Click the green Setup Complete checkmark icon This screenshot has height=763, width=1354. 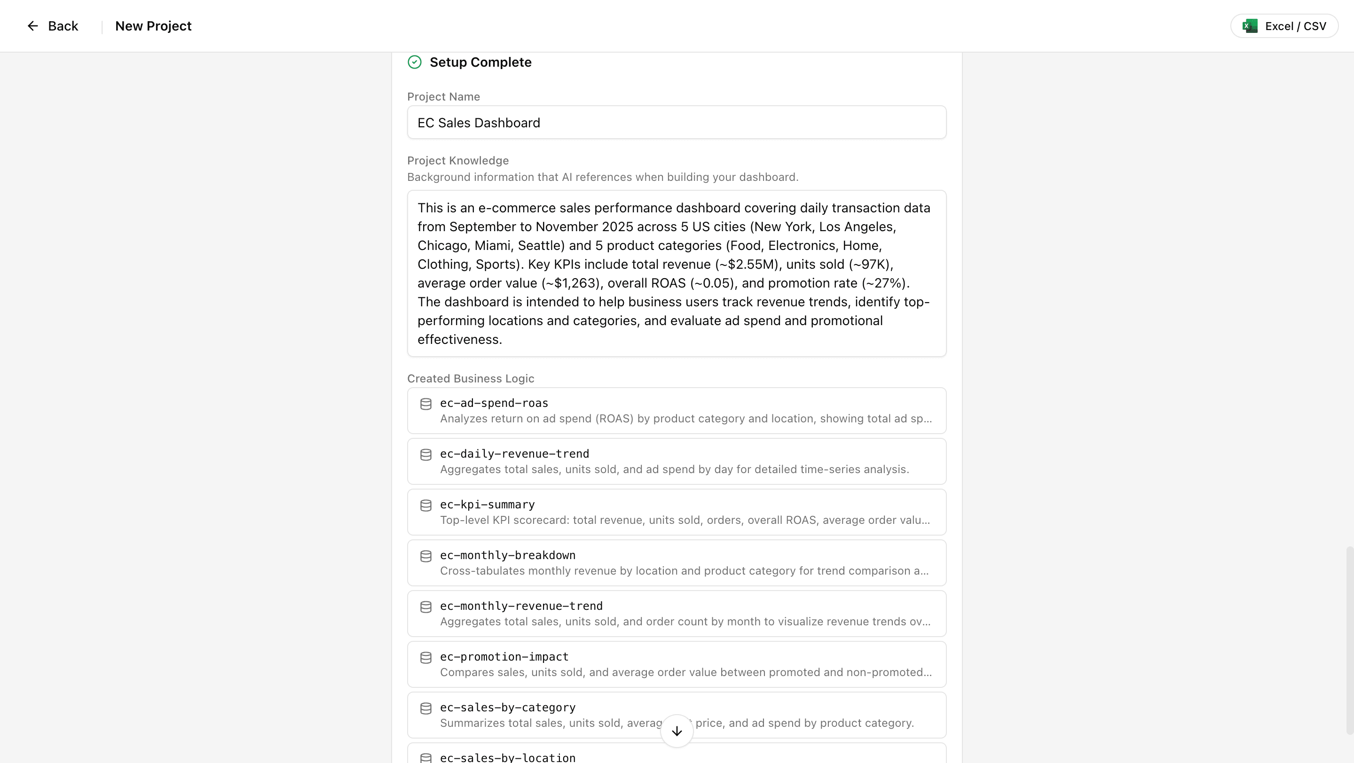[x=415, y=62]
